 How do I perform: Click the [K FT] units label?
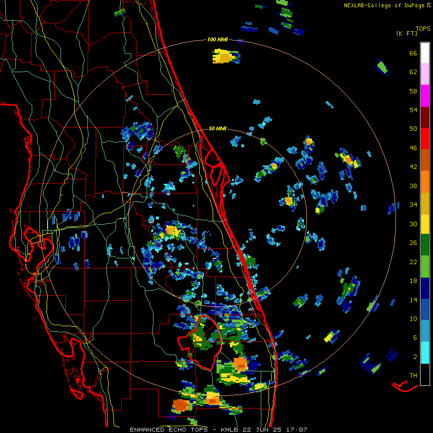(407, 34)
